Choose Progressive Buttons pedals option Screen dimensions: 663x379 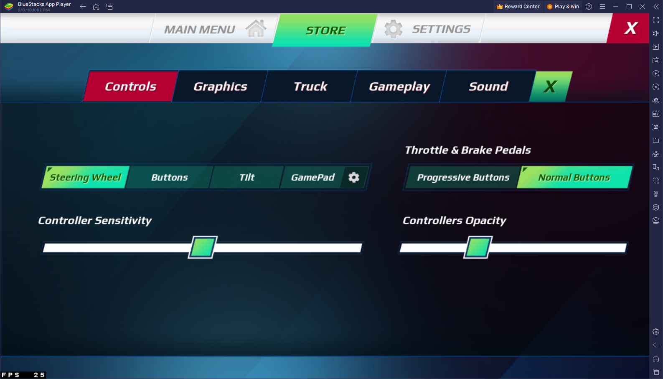pos(463,177)
